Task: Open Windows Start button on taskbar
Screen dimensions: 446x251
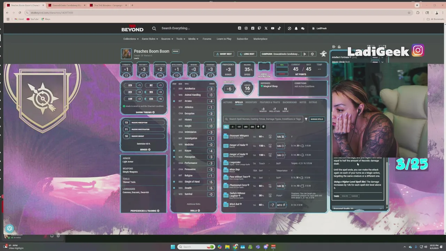Action: (x=173, y=247)
